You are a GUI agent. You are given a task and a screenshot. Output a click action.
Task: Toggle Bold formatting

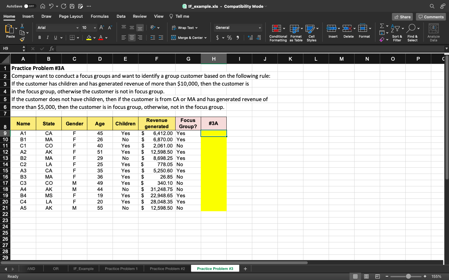(40, 38)
